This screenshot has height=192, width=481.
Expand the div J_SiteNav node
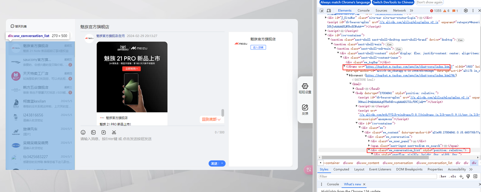pyautogui.click(x=326, y=18)
